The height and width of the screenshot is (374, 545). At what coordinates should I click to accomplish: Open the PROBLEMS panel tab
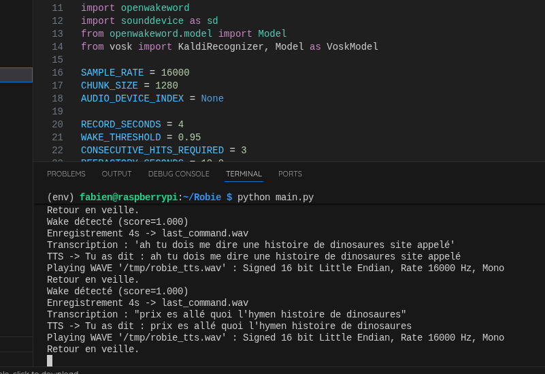pos(66,174)
